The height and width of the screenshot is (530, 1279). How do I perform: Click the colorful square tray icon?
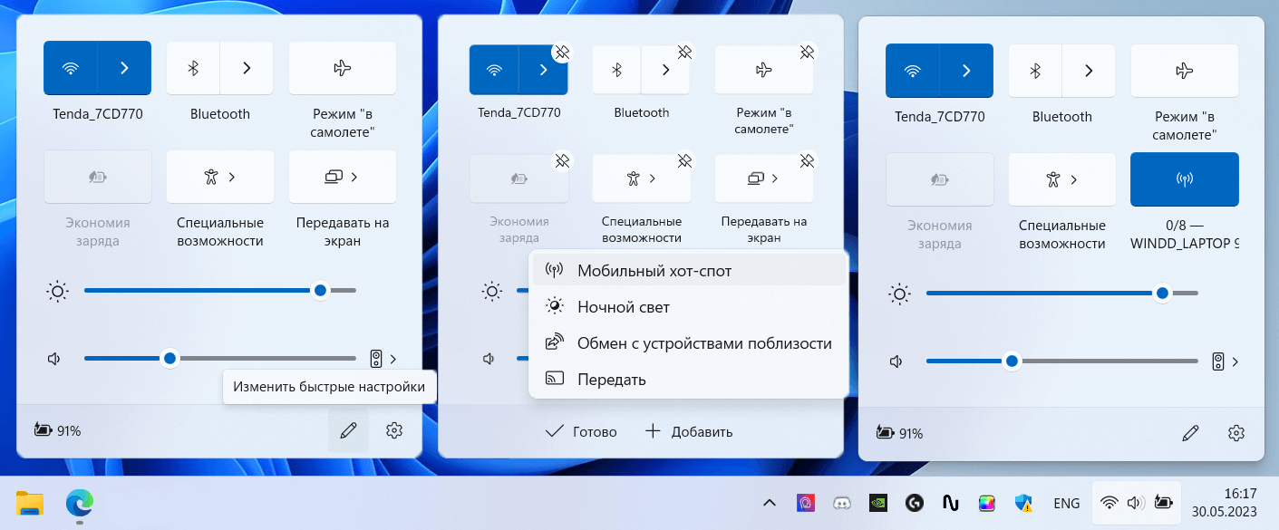point(987,503)
